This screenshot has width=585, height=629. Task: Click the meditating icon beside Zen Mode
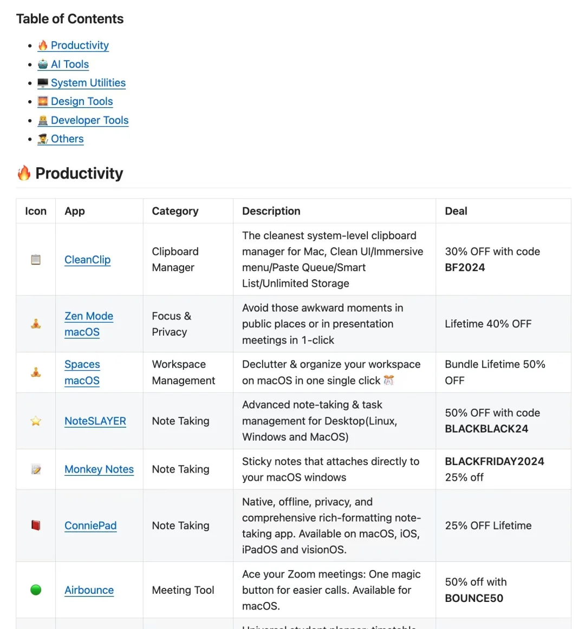[x=36, y=324]
